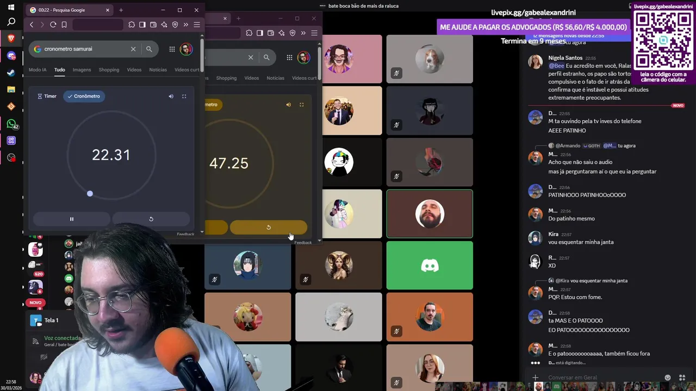696x391 pixels.
Task: Open fullscreen on the back window stopwatch
Action: click(301, 105)
